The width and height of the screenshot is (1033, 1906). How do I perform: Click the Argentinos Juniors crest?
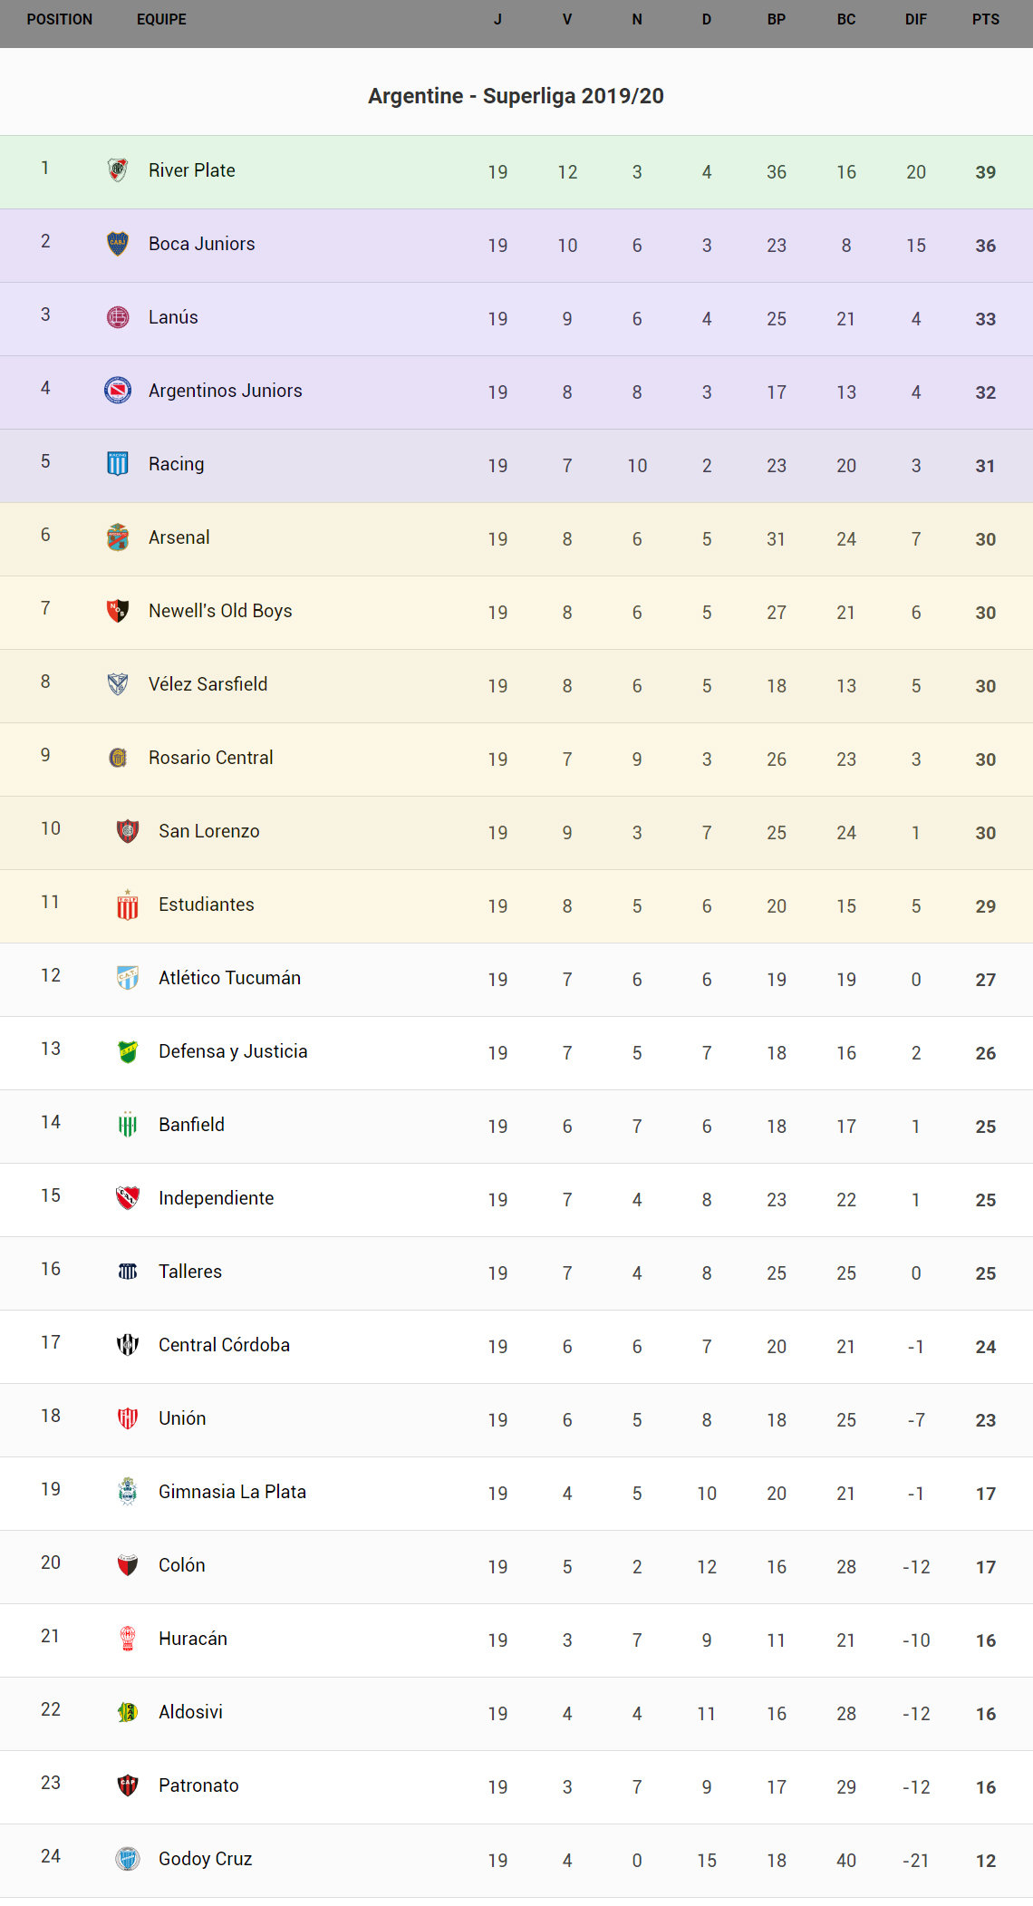(x=118, y=391)
